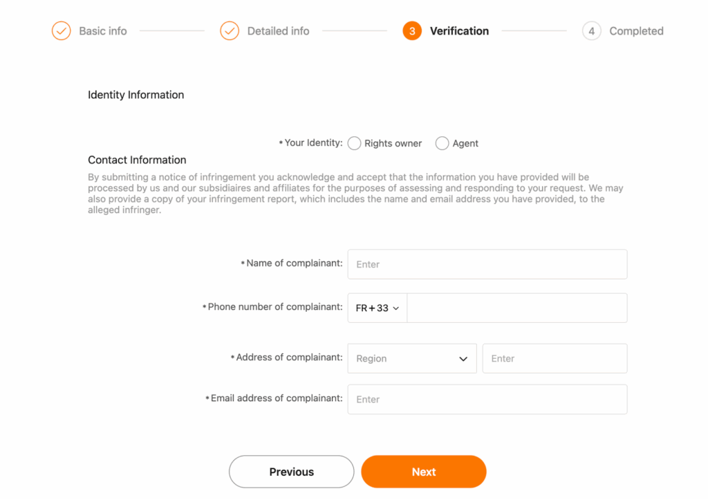Screen dimensions: 708x500
Task: Click the Region chevron arrow icon
Action: point(463,359)
